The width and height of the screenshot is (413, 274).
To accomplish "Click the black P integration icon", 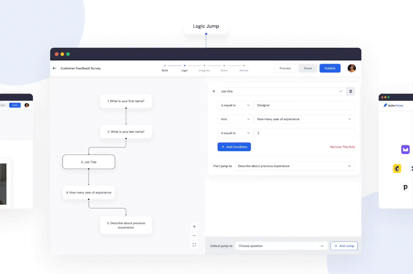I will [x=406, y=187].
